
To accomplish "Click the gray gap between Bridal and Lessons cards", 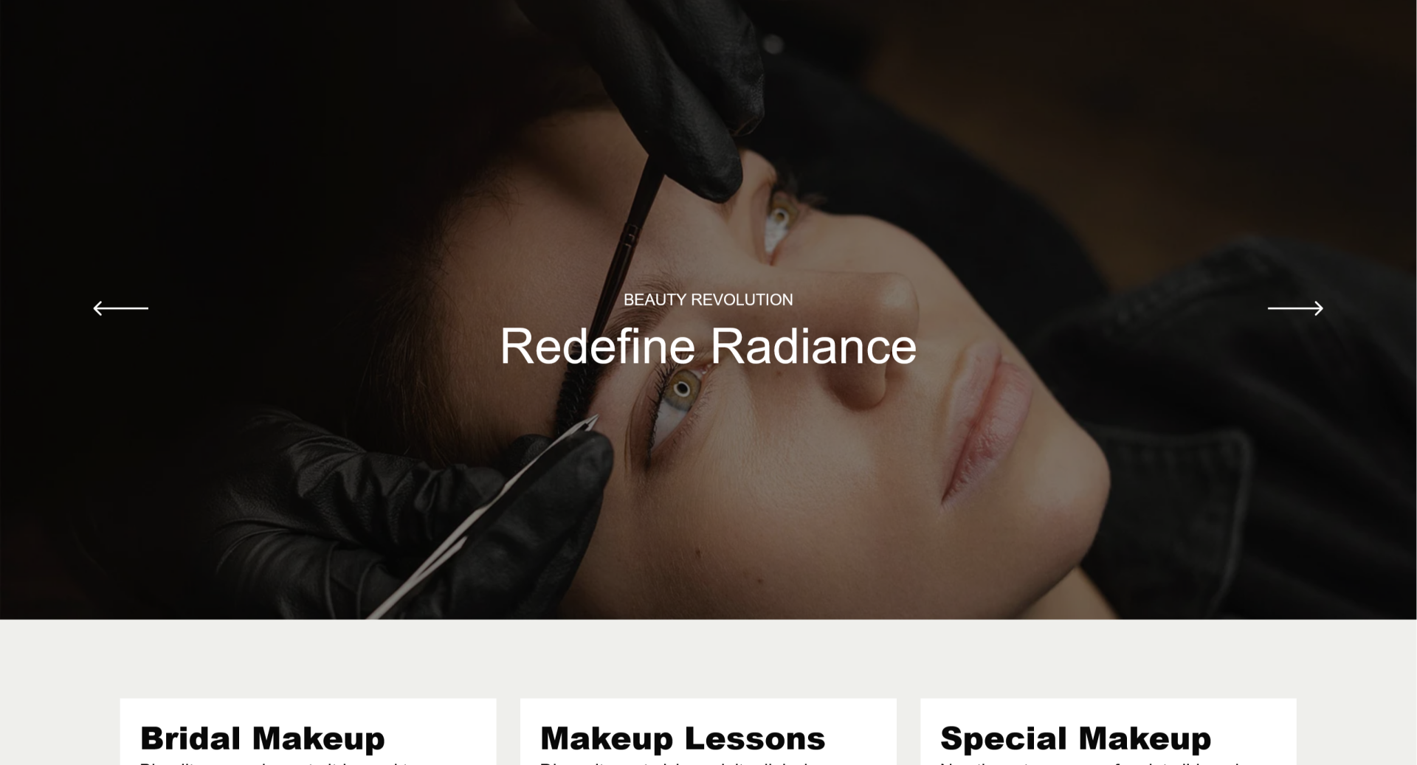I will [x=508, y=732].
